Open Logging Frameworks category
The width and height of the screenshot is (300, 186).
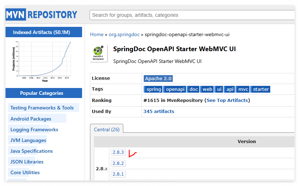click(x=34, y=129)
